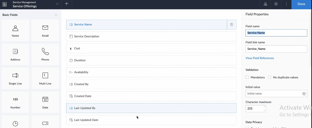Image resolution: width=312 pixels, height=128 pixels.
Task: Add an Address field from the palette
Action: 15,54
